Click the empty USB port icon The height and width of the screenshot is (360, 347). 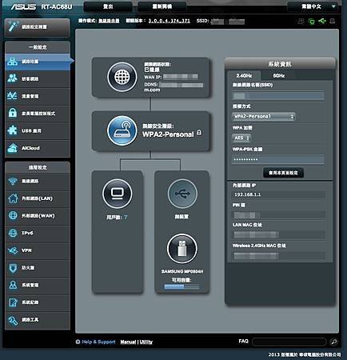tap(182, 194)
